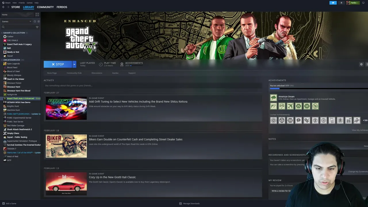Open the Drift Event news thumbnail
Screen dimensions: 368x207
66,108
